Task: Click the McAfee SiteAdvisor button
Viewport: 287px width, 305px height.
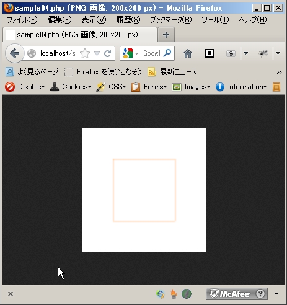Action: [x=237, y=294]
